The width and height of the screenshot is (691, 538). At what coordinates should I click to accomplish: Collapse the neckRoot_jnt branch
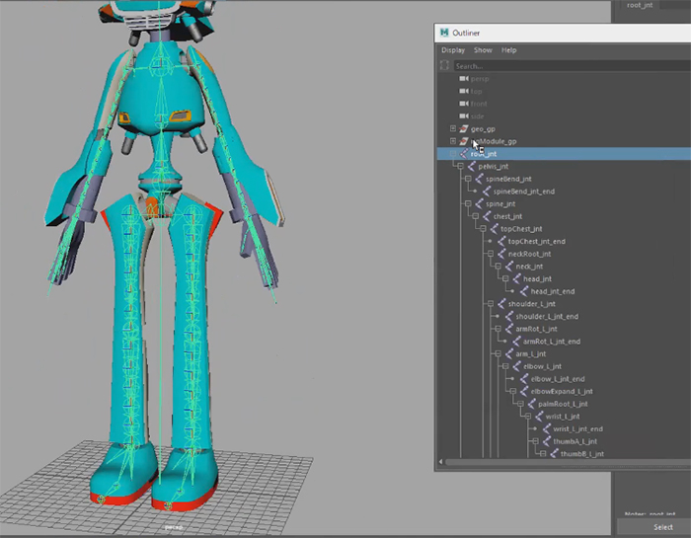[490, 254]
